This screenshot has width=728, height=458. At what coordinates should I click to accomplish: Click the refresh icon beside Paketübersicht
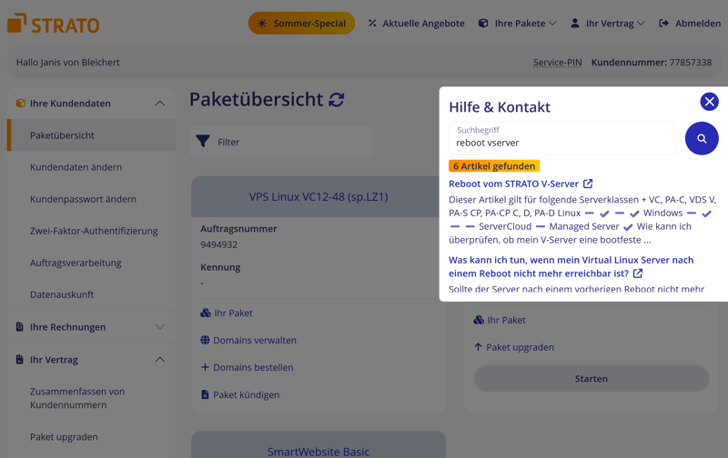tap(337, 100)
